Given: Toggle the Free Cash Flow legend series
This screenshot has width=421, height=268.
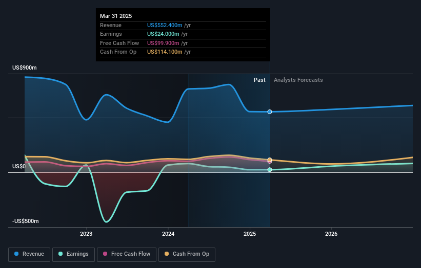Looking at the screenshot, I should tap(127, 254).
